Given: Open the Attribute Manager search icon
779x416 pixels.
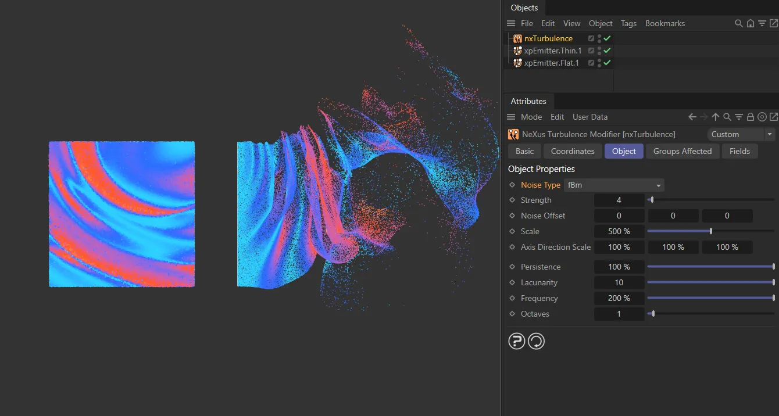Looking at the screenshot, I should pyautogui.click(x=727, y=117).
